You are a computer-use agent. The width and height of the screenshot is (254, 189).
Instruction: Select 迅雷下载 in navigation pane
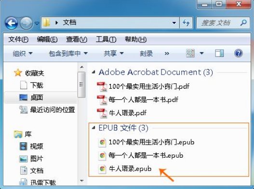pyautogui.click(x=43, y=183)
